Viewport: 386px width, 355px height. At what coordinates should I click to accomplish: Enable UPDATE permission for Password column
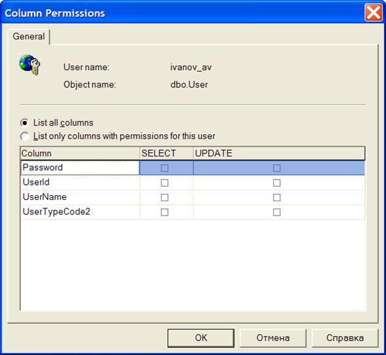point(277,168)
